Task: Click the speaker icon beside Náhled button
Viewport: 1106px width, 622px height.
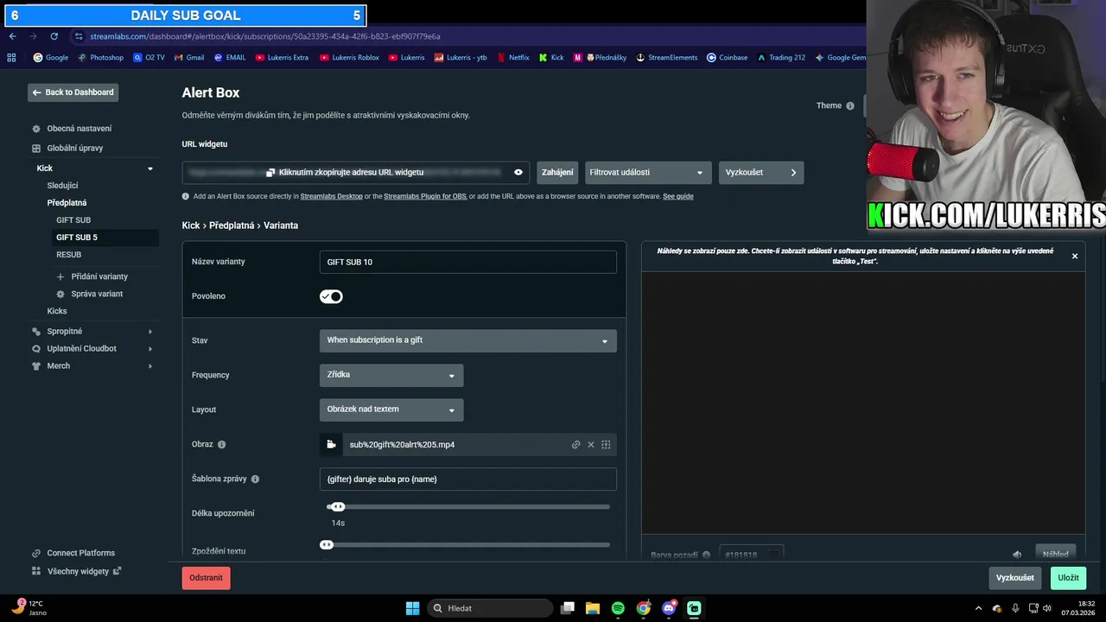Action: point(1017,555)
